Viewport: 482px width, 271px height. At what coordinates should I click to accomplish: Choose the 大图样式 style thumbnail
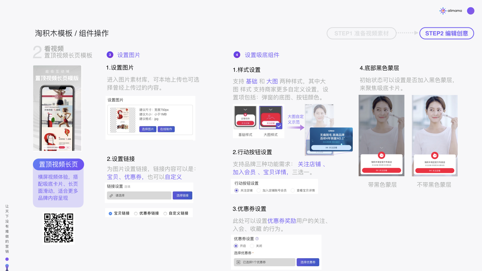pyautogui.click(x=271, y=117)
